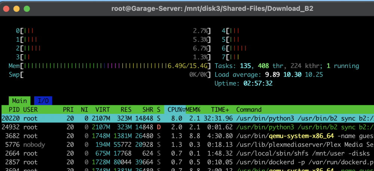This screenshot has height=171, width=374.
Task: Click the CPU 2 usage meter
Action: coord(113,48)
